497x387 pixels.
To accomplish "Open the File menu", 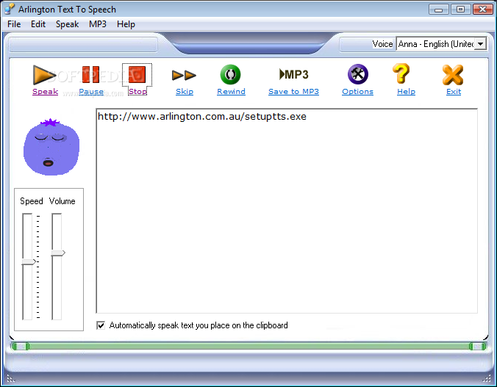I will click(14, 24).
